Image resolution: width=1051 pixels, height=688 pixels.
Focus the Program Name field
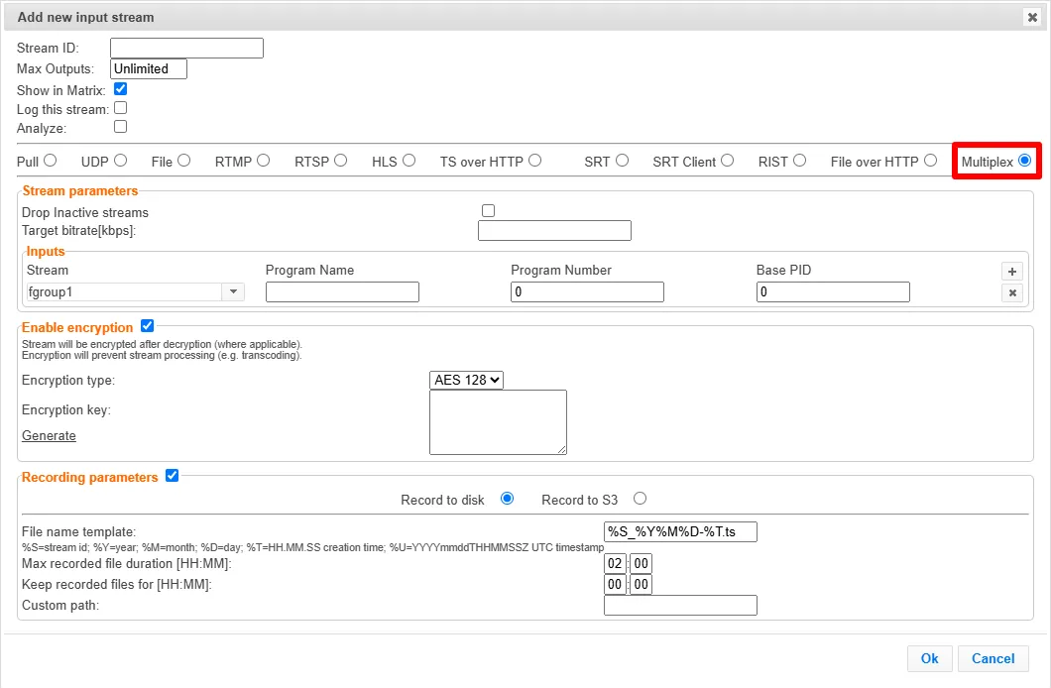(x=342, y=292)
